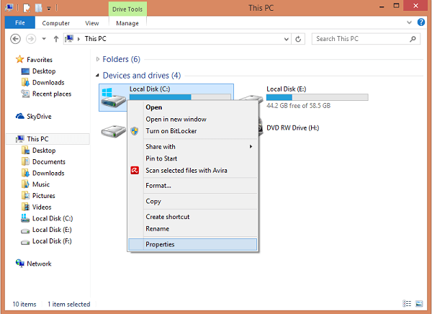Screen dimensions: 432x314
Task: Open the address bar history dropdown
Action: (x=287, y=39)
